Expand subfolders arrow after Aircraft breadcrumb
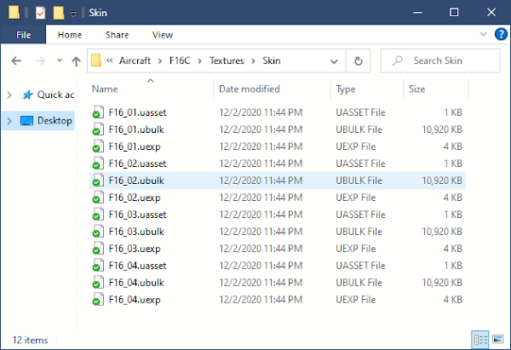The width and height of the screenshot is (511, 350). coord(160,61)
